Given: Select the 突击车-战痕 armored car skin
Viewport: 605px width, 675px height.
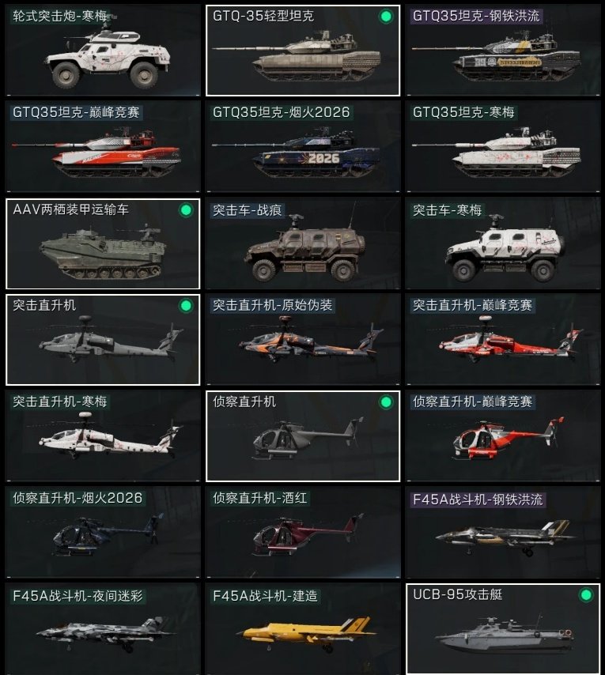Looking at the screenshot, I should point(303,243).
